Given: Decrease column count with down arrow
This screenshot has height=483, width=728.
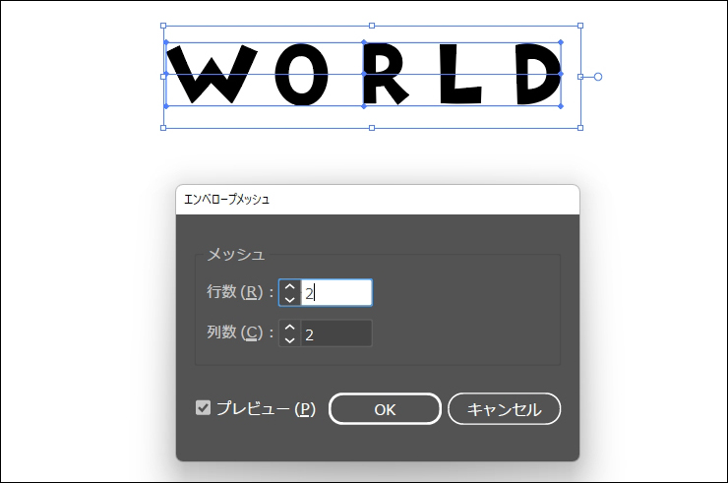Looking at the screenshot, I should [289, 340].
